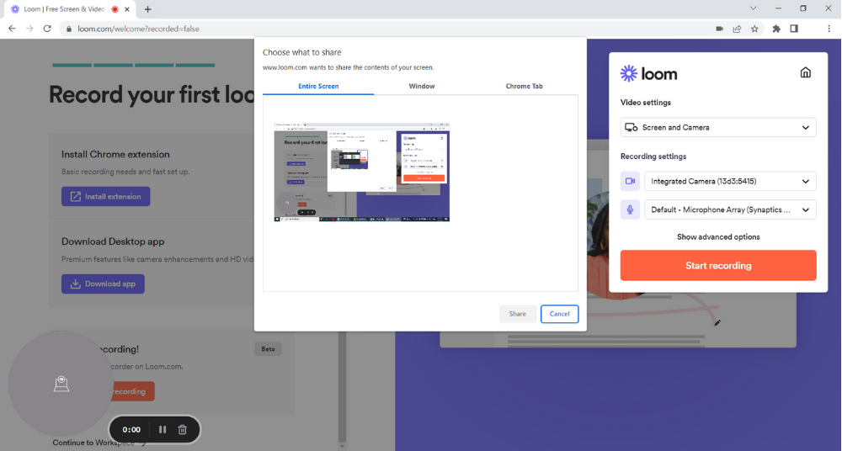Screen dimensions: 842x451
Task: Click the Choose what to share heading
Action: tap(301, 52)
